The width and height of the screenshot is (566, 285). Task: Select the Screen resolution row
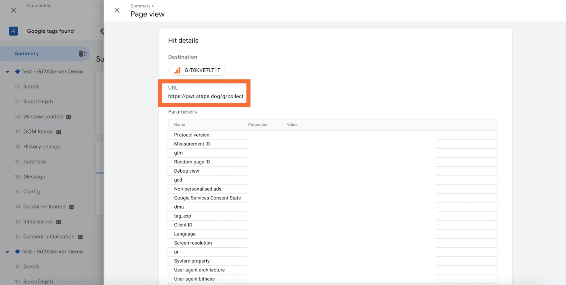(333, 243)
